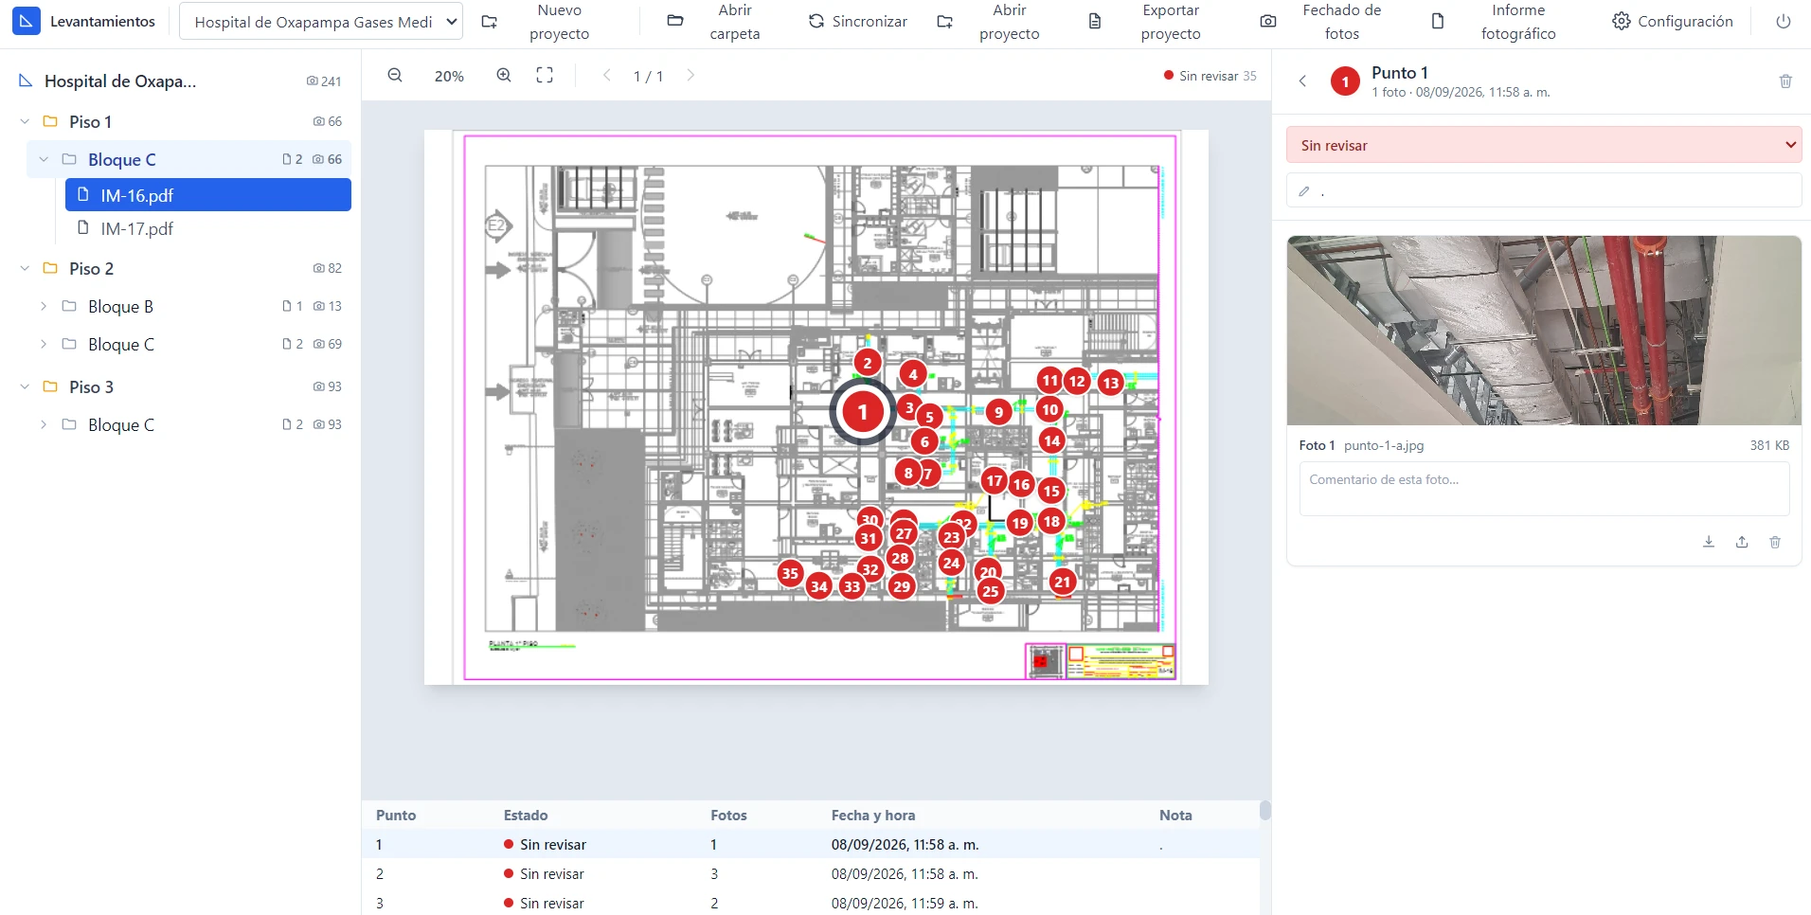Click the Comentario de esta foto field

[x=1544, y=489]
